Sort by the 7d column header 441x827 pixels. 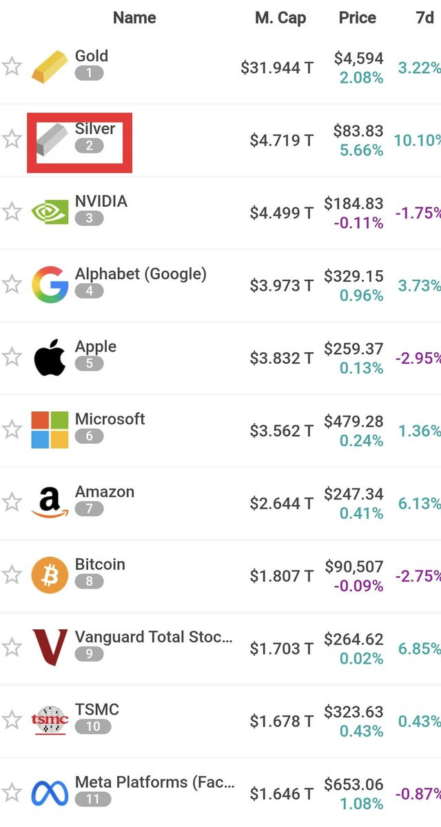point(424,18)
